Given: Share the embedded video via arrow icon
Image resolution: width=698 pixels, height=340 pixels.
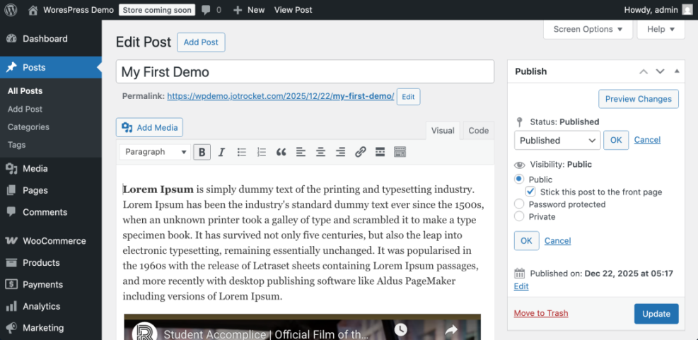Looking at the screenshot, I should click(451, 329).
